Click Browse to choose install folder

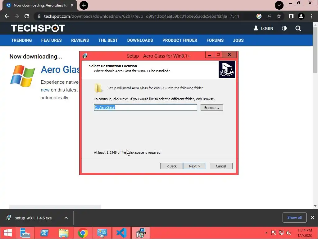[212, 107]
